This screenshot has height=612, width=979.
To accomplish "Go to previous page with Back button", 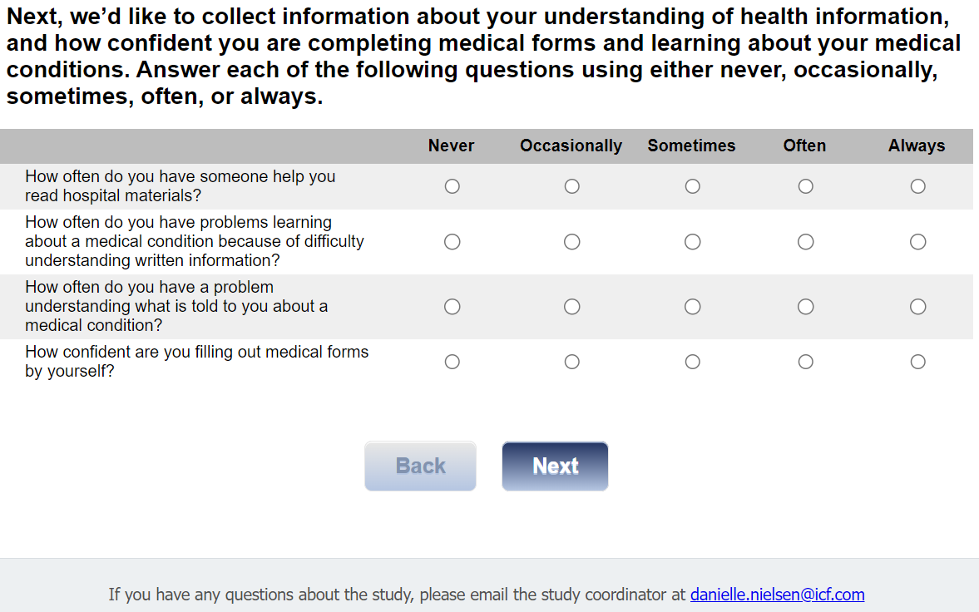I will (420, 466).
